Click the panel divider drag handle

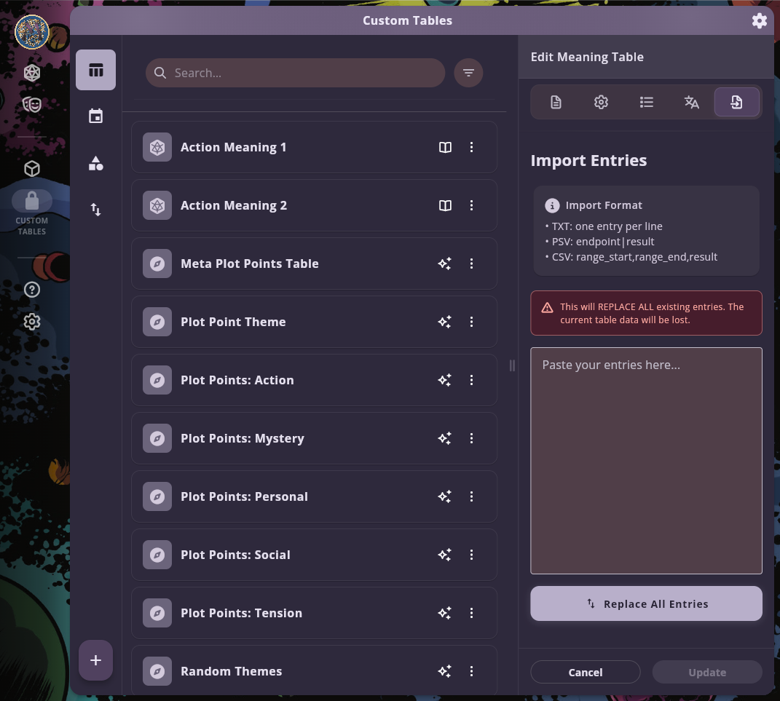pos(512,365)
